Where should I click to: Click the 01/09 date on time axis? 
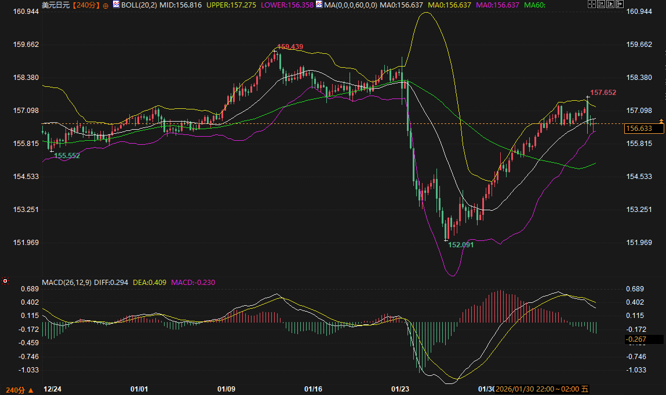point(226,389)
